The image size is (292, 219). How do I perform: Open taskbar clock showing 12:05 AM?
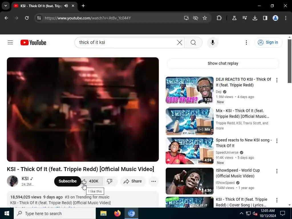tap(268, 213)
